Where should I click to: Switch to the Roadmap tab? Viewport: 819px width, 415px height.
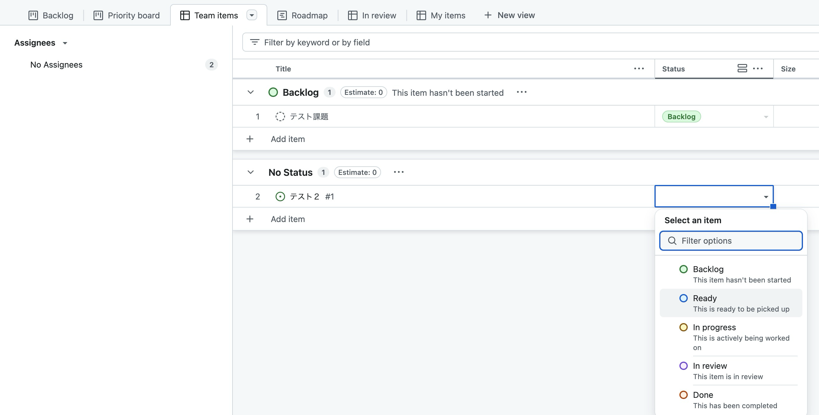coord(302,15)
